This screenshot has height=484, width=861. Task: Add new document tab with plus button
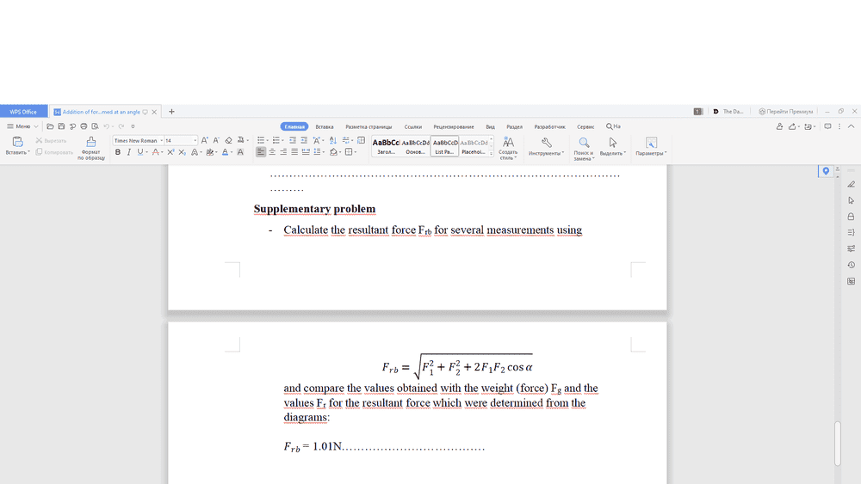pyautogui.click(x=171, y=111)
